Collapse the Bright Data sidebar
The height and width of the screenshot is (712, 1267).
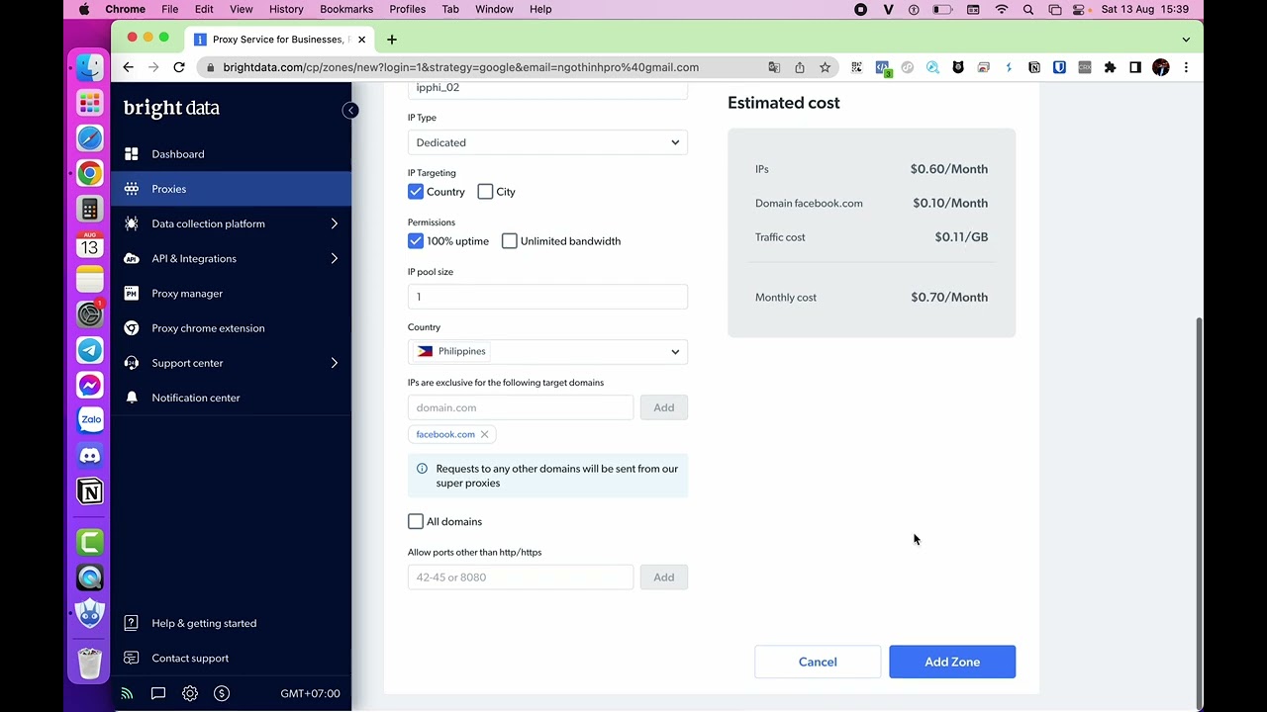pyautogui.click(x=350, y=110)
